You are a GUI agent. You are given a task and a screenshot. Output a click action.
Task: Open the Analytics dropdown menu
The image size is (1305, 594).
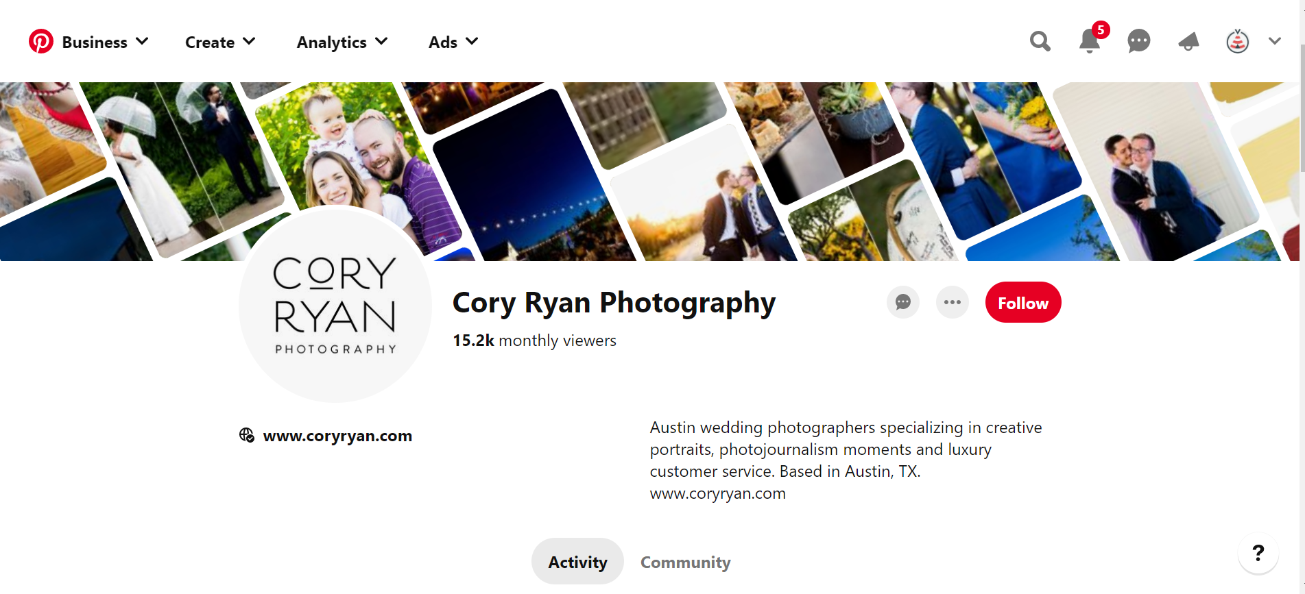click(342, 42)
